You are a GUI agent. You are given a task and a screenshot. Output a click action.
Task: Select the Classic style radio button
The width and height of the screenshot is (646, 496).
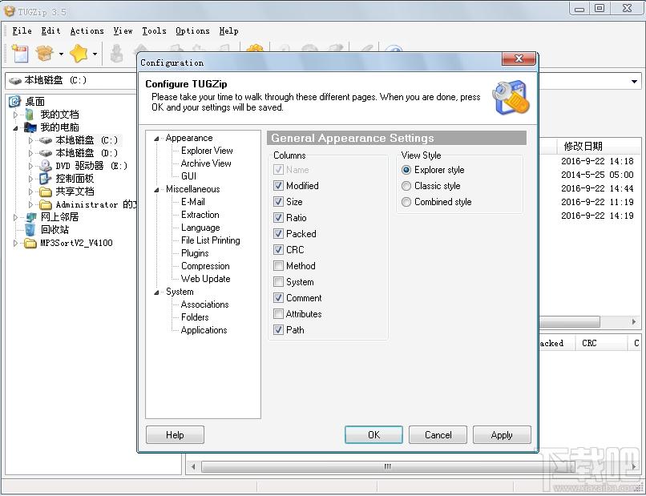click(406, 186)
